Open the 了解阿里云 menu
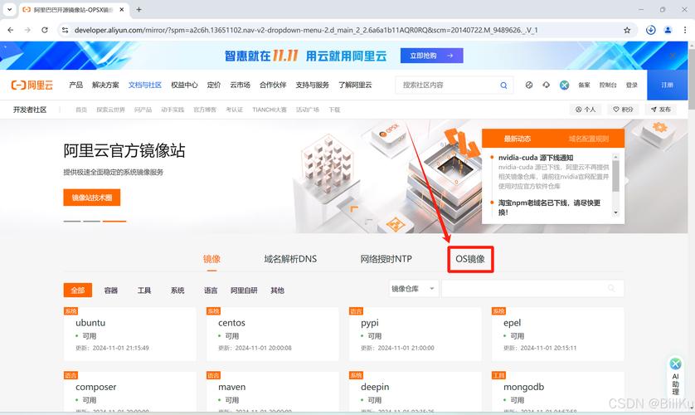The height and width of the screenshot is (415, 695). 355,85
